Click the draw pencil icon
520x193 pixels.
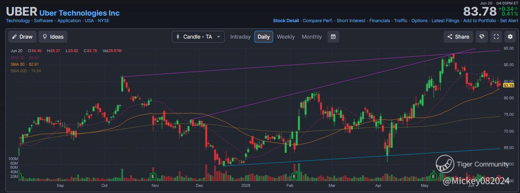tap(14, 37)
